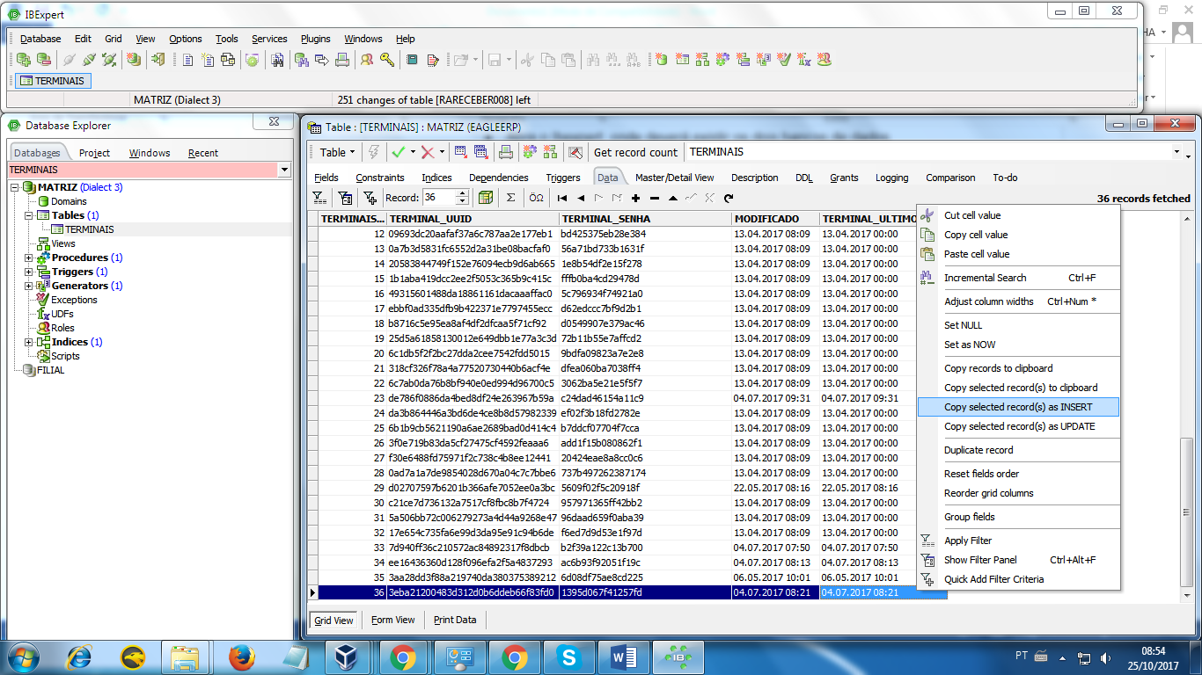Click the new Table icon in main toolbar right group
This screenshot has height=675, width=1202.
pos(682,60)
